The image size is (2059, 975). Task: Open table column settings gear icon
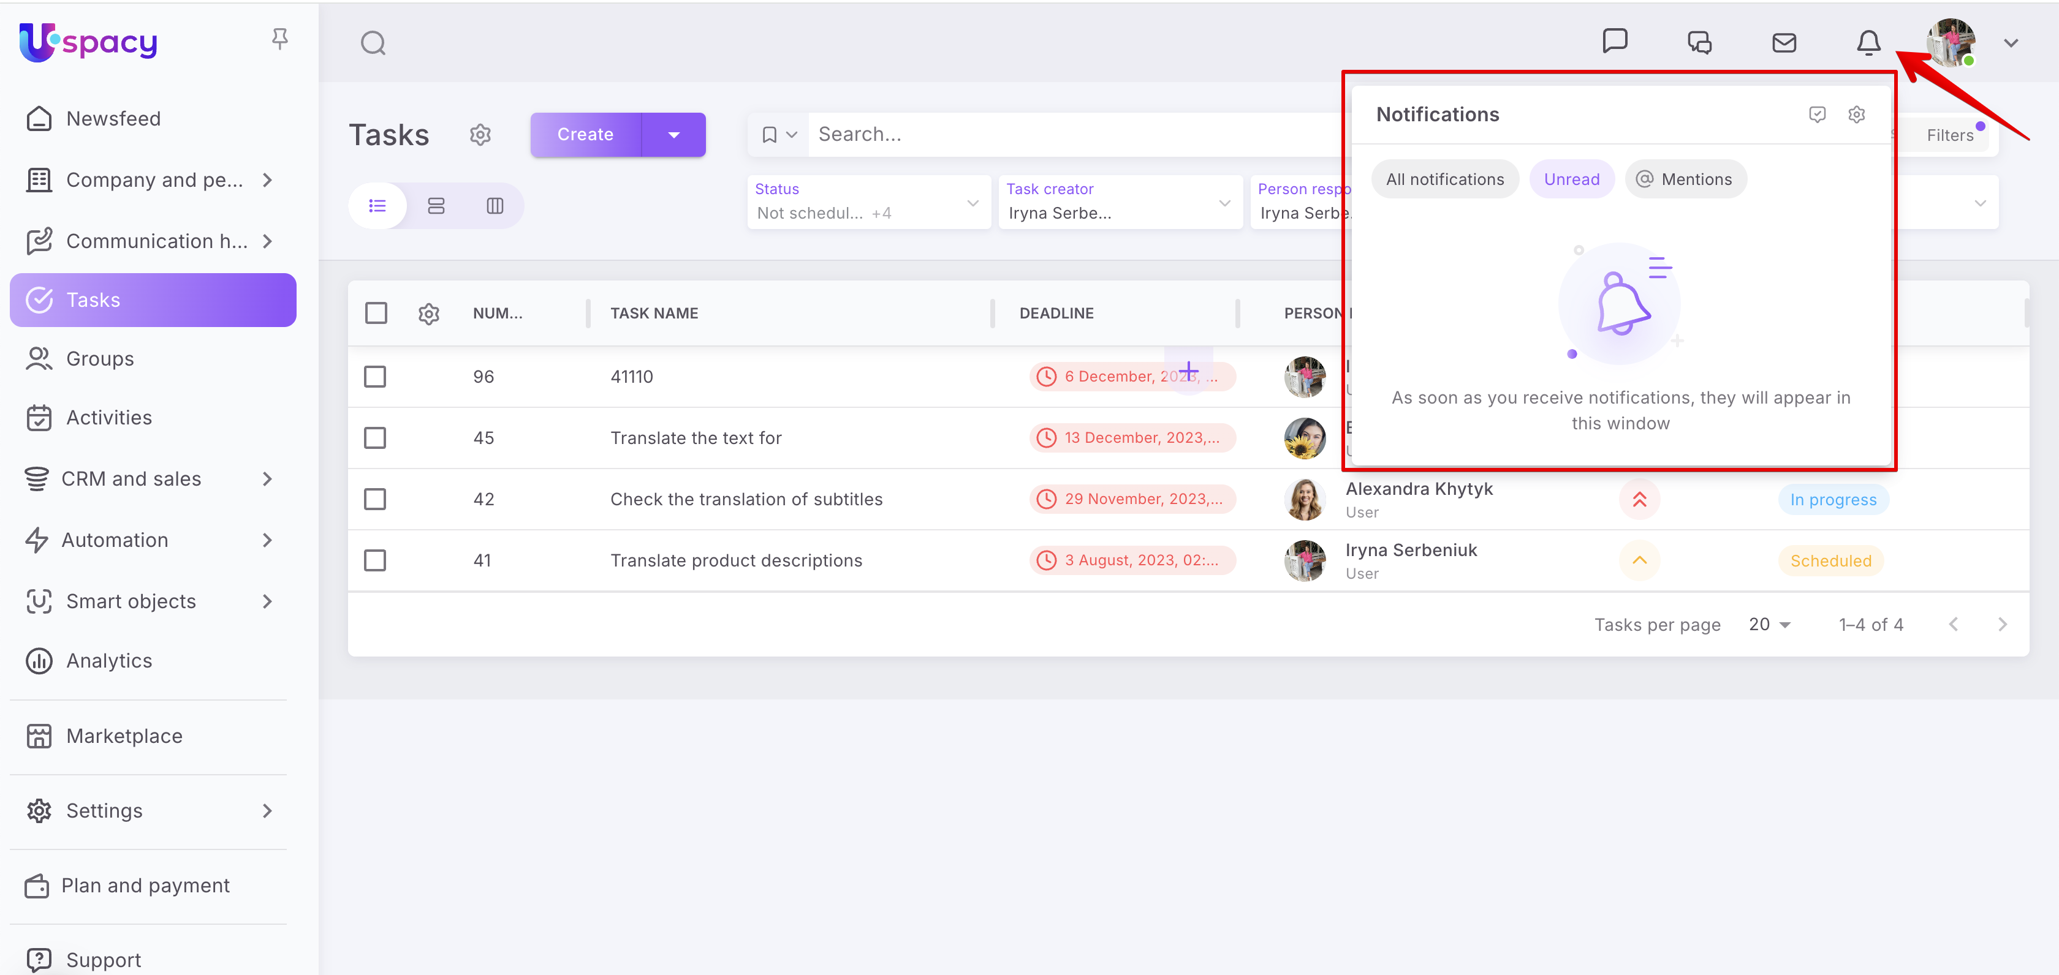click(428, 314)
